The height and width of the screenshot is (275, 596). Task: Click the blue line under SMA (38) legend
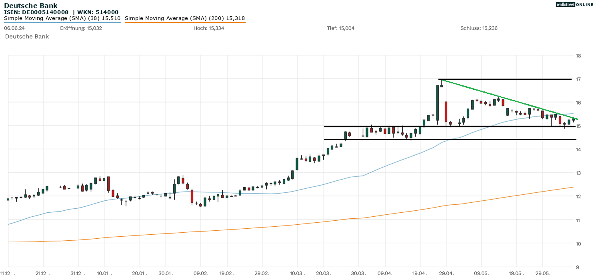coord(62,22)
